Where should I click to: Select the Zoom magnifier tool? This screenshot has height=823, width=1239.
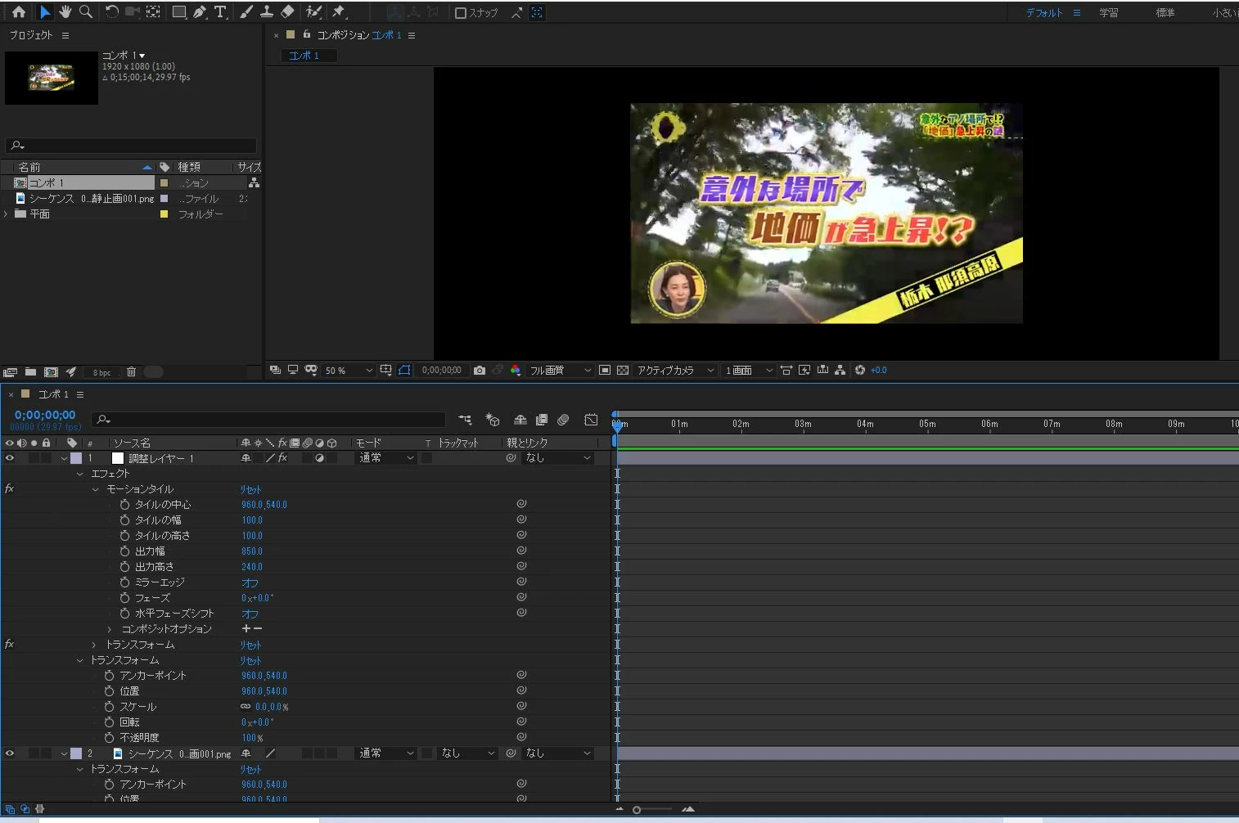tap(85, 12)
